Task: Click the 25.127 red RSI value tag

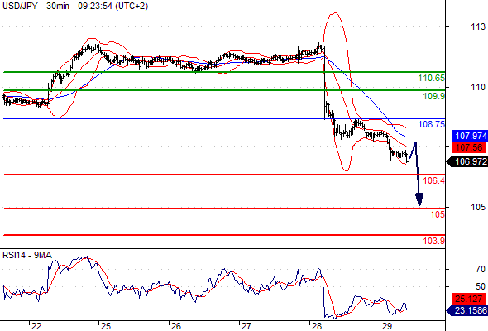Action: tap(469, 299)
